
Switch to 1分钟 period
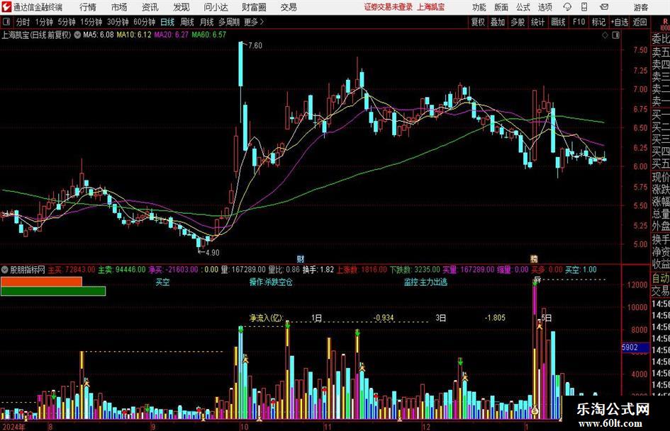point(44,22)
